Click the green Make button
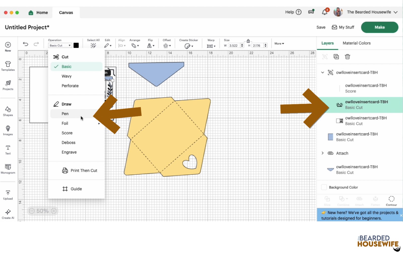The image size is (403, 256). pos(379,27)
